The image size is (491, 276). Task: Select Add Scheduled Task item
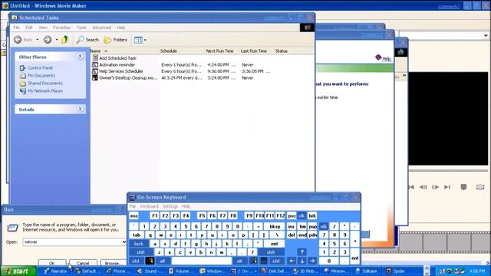[x=117, y=58]
